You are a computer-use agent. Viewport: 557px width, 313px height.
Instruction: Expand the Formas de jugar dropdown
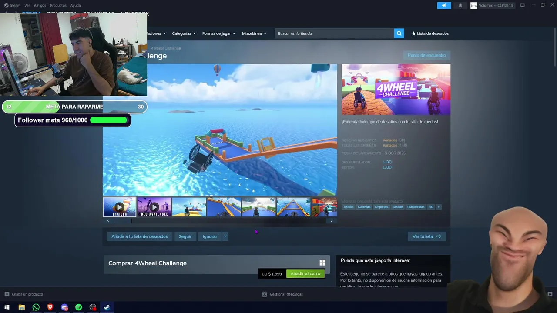(218, 33)
